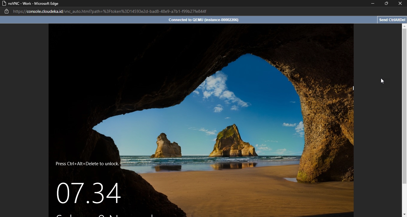This screenshot has width=407, height=217.
Task: Click the empty scrollbar track below the thumb
Action: pos(404,198)
